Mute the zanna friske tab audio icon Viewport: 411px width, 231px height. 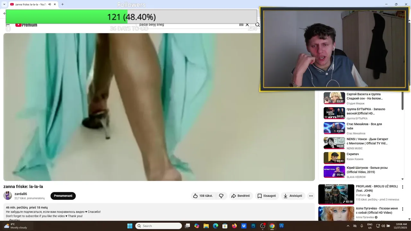tap(49, 4)
